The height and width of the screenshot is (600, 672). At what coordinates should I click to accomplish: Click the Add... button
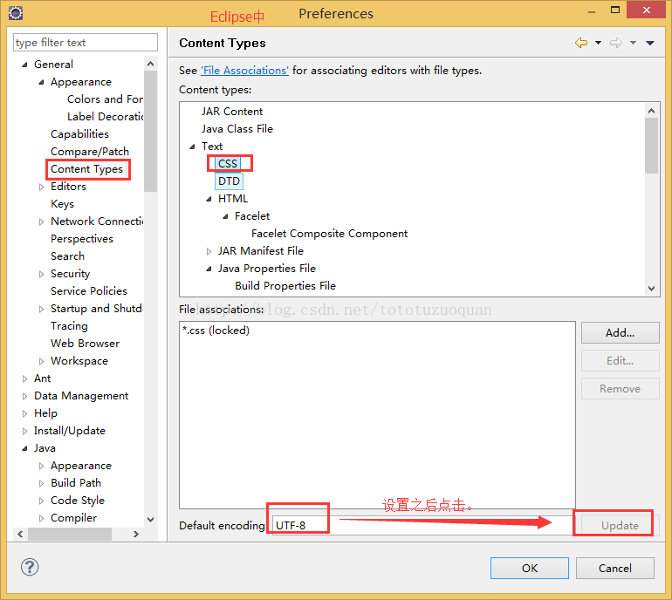pos(621,333)
